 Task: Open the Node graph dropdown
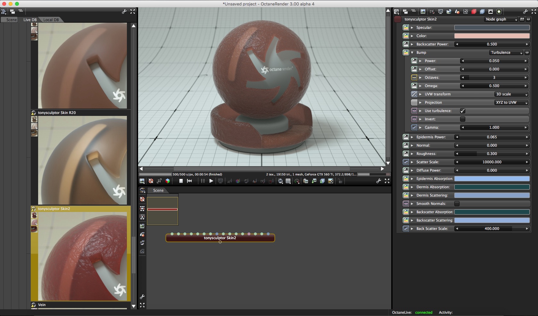[x=501, y=19]
